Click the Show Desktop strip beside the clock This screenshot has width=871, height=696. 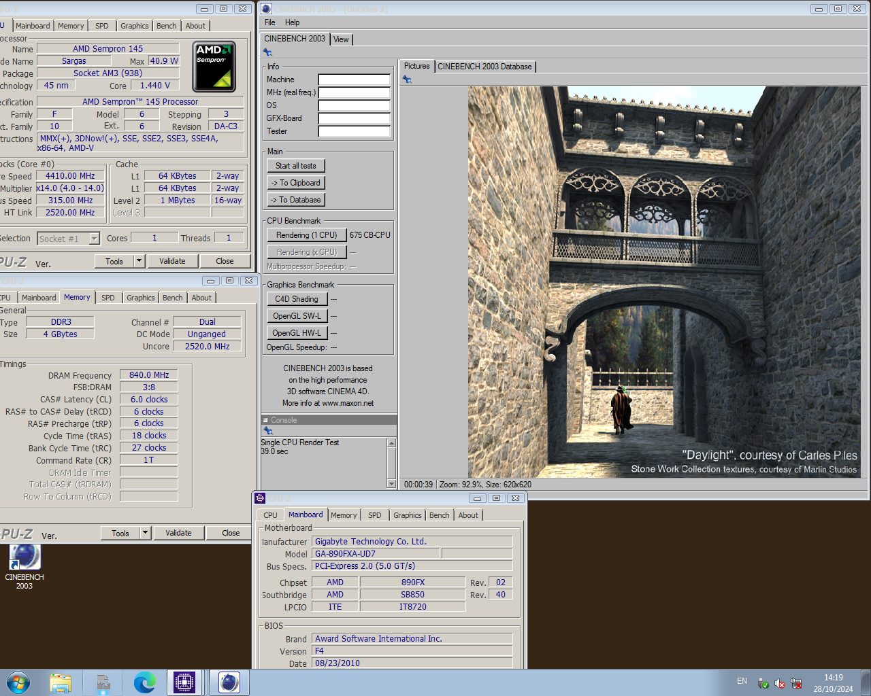[x=866, y=683]
